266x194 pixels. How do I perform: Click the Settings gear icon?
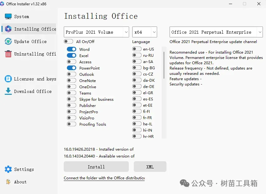(x=8, y=169)
